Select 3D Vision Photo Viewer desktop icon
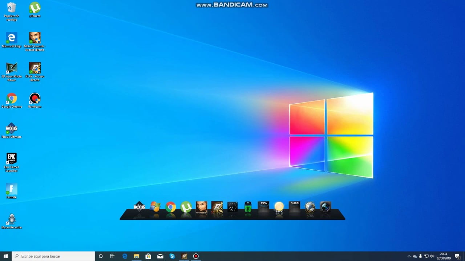Viewport: 465px width, 261px height. point(11,72)
